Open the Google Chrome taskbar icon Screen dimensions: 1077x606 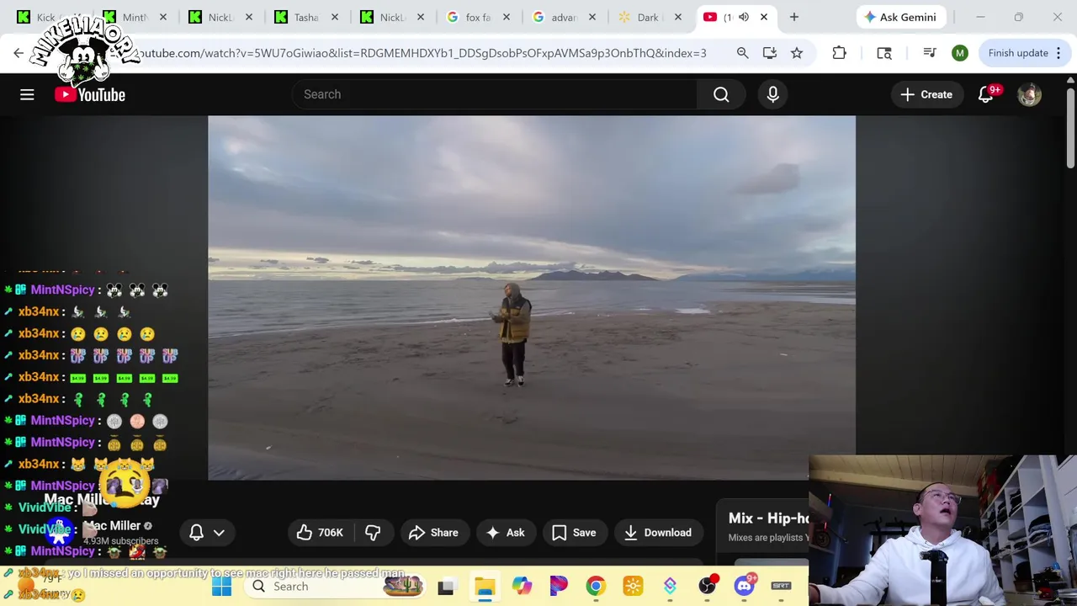(596, 587)
